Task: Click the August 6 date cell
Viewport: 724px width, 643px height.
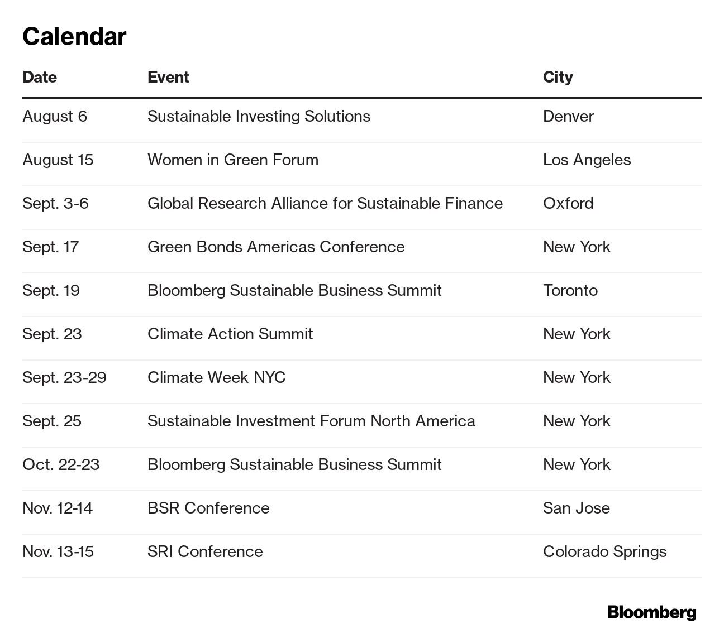Action: coord(55,116)
